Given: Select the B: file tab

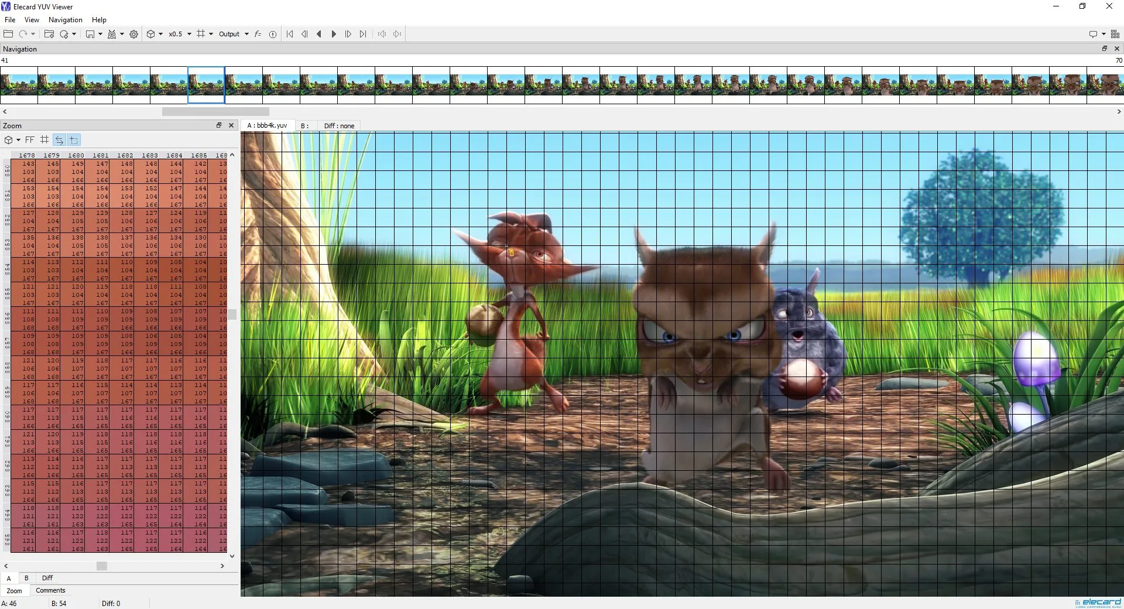Looking at the screenshot, I should pos(304,126).
